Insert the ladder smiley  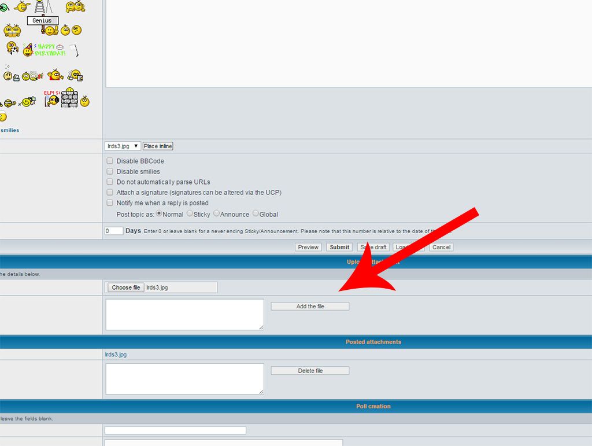click(x=44, y=6)
